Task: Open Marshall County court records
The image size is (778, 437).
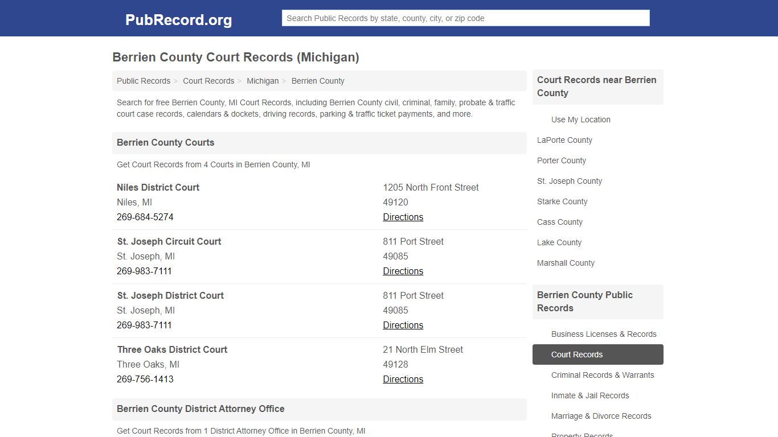Action: tap(566, 263)
